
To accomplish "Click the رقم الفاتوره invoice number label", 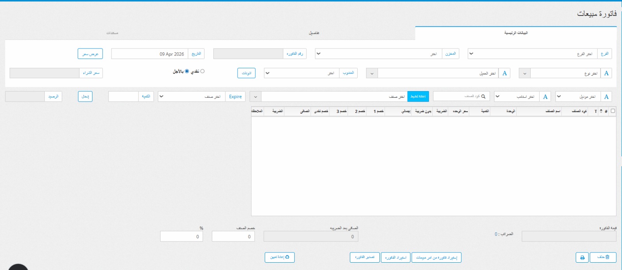I will click(295, 54).
